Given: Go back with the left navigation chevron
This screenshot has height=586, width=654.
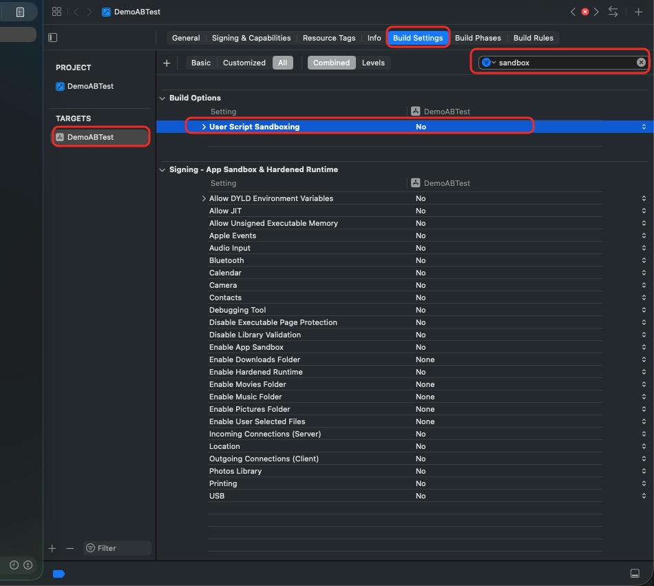Looking at the screenshot, I should 76,12.
